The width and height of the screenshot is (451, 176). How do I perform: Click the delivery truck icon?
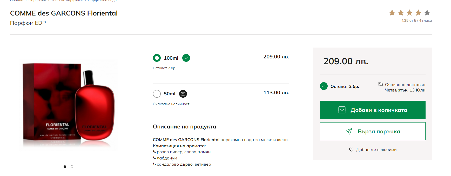[381, 84]
